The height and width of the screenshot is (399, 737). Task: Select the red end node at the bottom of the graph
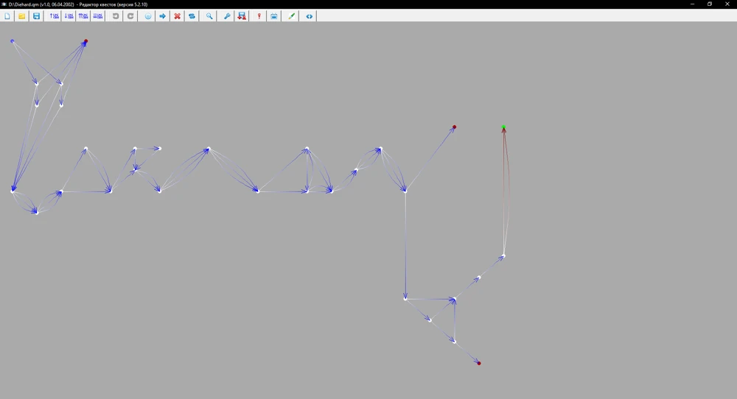(479, 363)
